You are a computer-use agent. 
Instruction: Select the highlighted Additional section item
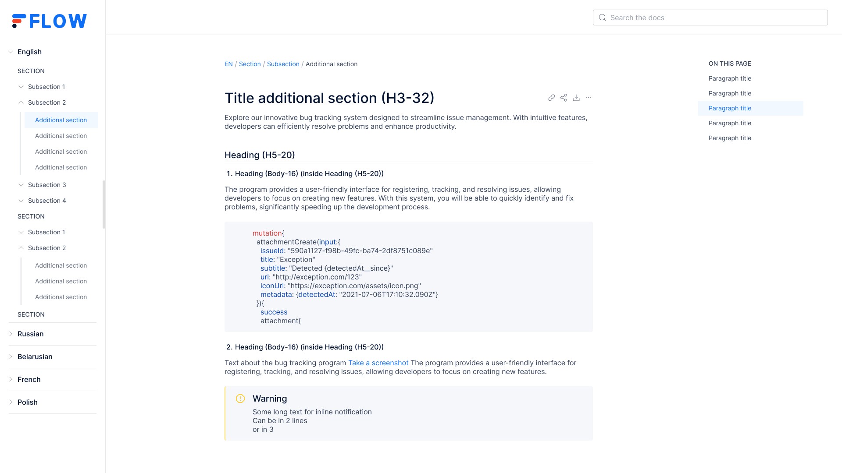61,120
